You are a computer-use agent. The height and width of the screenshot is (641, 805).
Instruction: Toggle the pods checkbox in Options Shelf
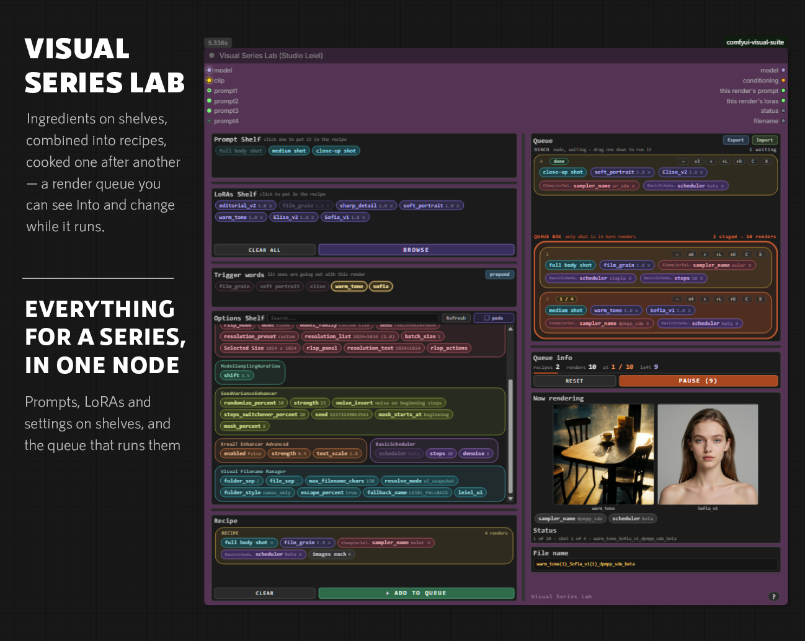pyautogui.click(x=487, y=318)
